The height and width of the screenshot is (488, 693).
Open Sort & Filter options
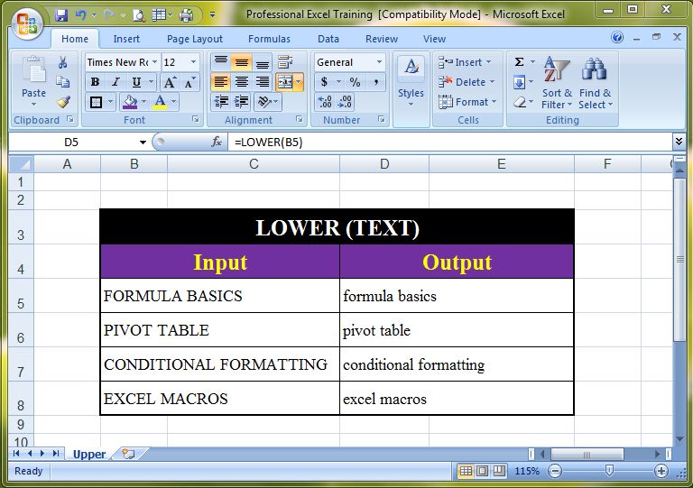[x=557, y=83]
